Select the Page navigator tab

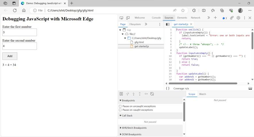[123, 24]
